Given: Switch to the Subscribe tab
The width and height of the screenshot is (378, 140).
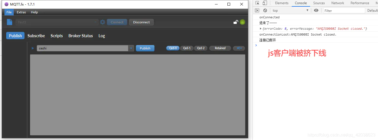Looking at the screenshot, I should pyautogui.click(x=36, y=36).
